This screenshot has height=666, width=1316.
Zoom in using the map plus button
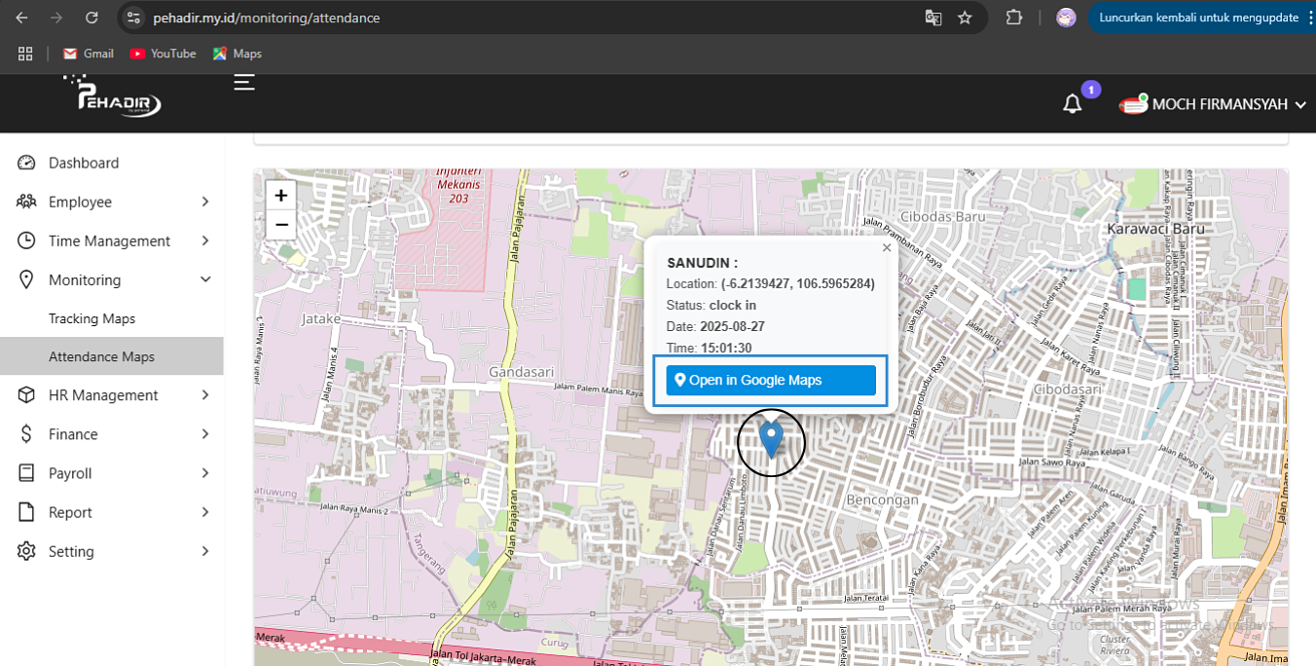280,195
